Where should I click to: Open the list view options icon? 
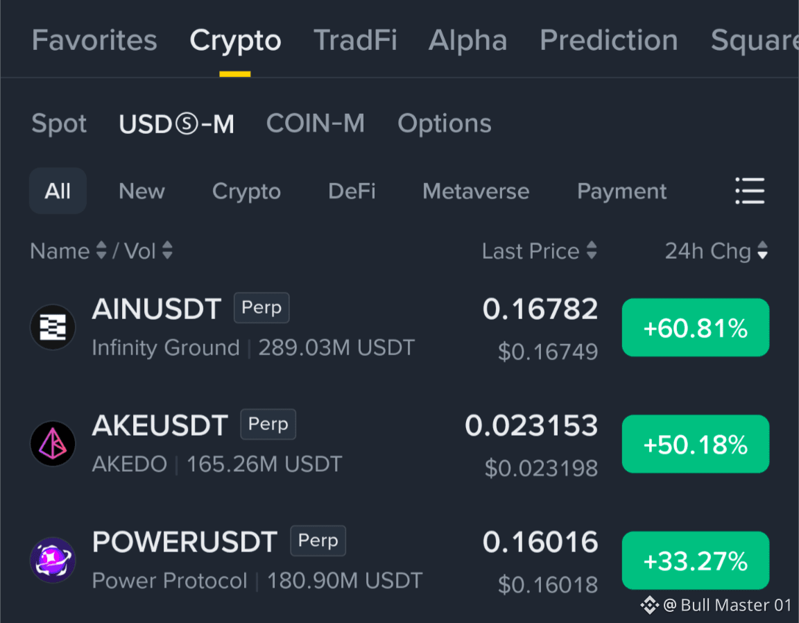(750, 191)
